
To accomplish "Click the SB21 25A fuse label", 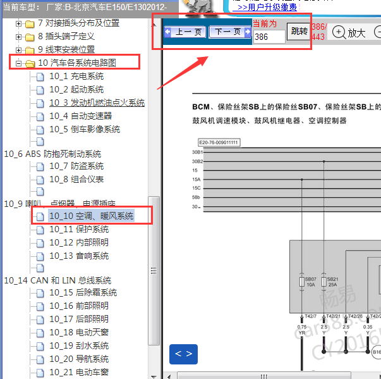I will click(x=332, y=282).
